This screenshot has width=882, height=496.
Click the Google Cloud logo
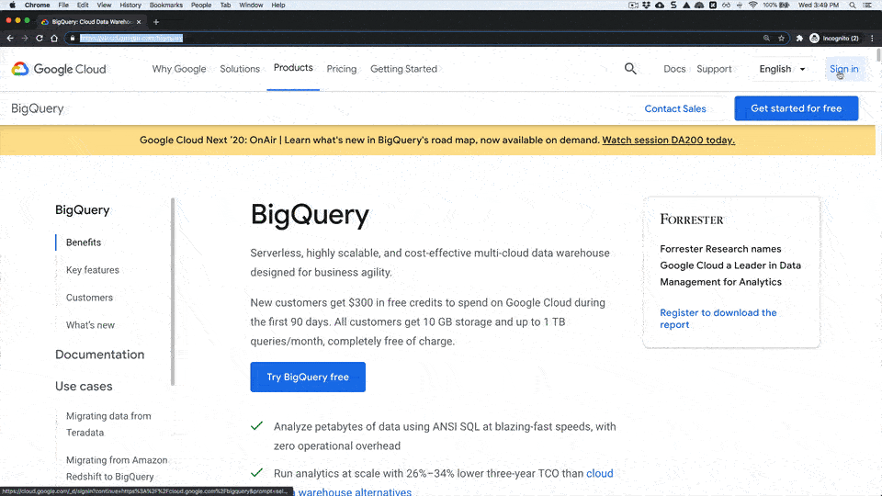(x=59, y=69)
